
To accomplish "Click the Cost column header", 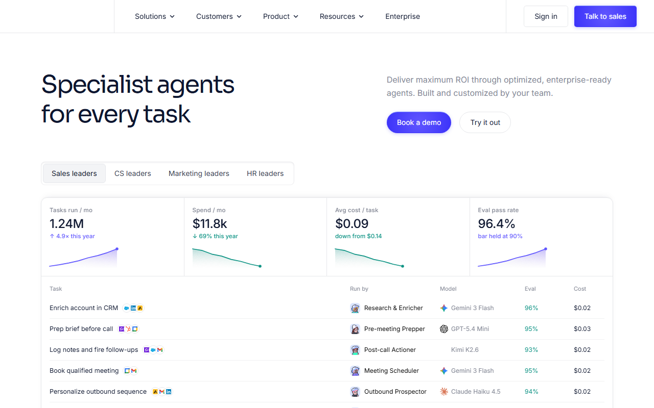I will 580,289.
